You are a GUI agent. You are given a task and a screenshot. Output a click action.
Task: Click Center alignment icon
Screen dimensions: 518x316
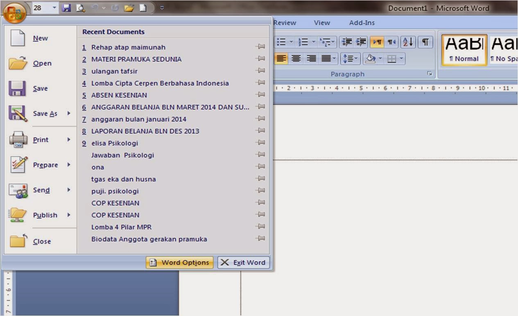296,59
